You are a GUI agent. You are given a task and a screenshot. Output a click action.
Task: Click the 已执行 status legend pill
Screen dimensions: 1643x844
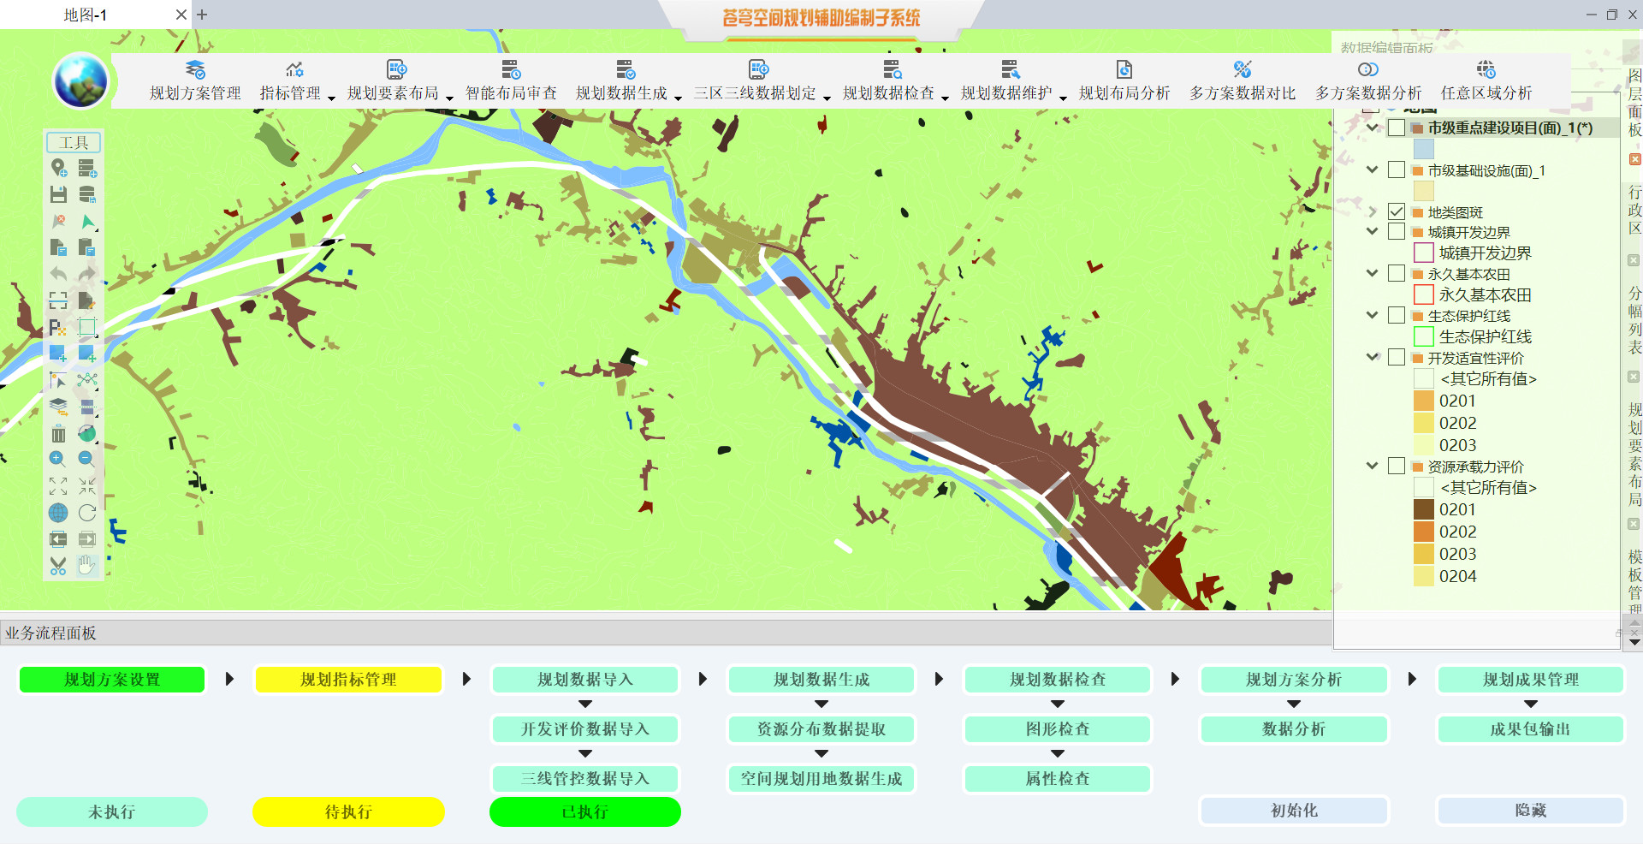(585, 811)
